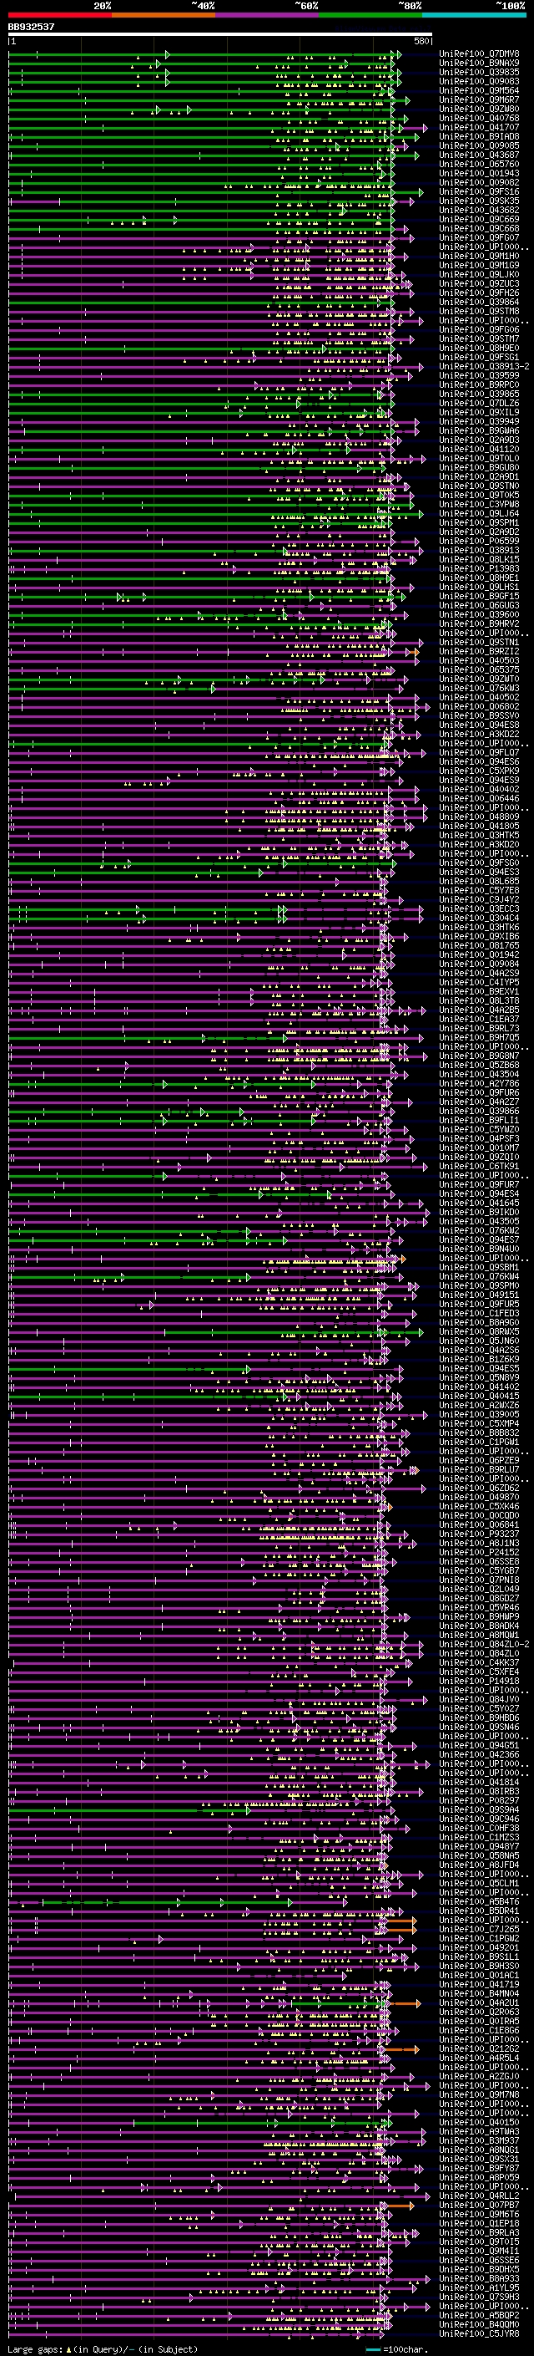Select hit UniRef100_Q09083
This screenshot has height=2356, width=534.
[479, 81]
